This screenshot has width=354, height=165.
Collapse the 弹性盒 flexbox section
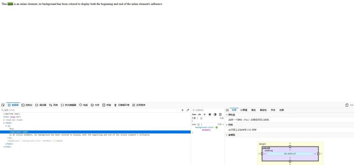click(227, 115)
